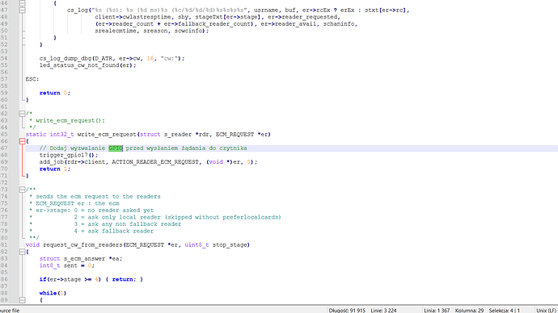Click the 'er->stage: 0 = no reader asked yet' comment
Image resolution: width=558 pixels, height=313 pixels.
95,211
